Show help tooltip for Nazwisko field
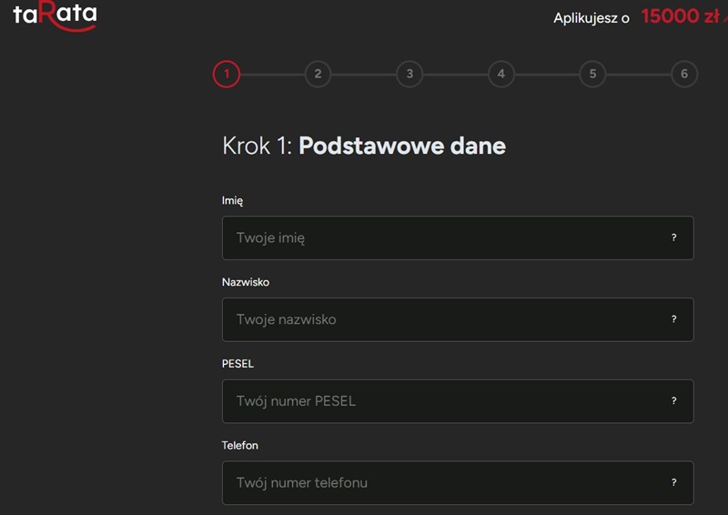Image resolution: width=728 pixels, height=515 pixels. coord(673,319)
